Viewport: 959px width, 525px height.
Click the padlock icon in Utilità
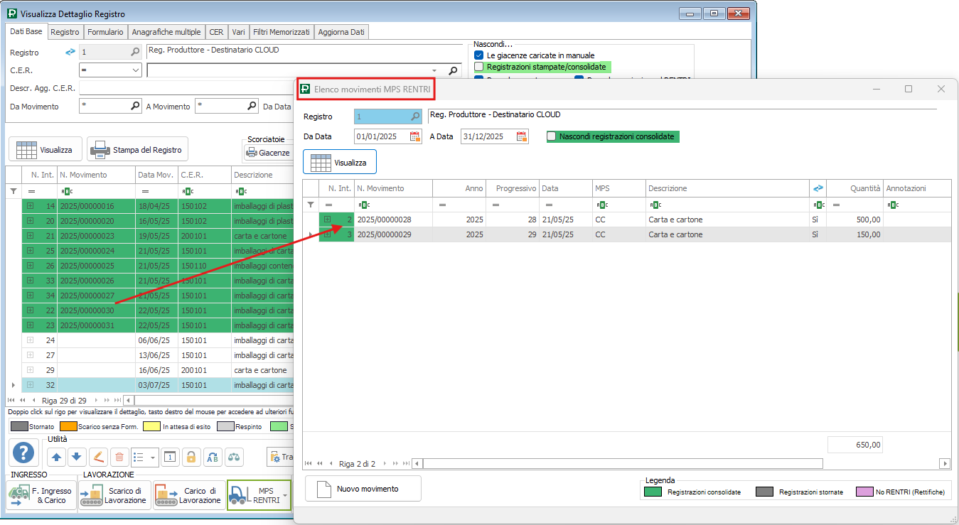point(191,458)
